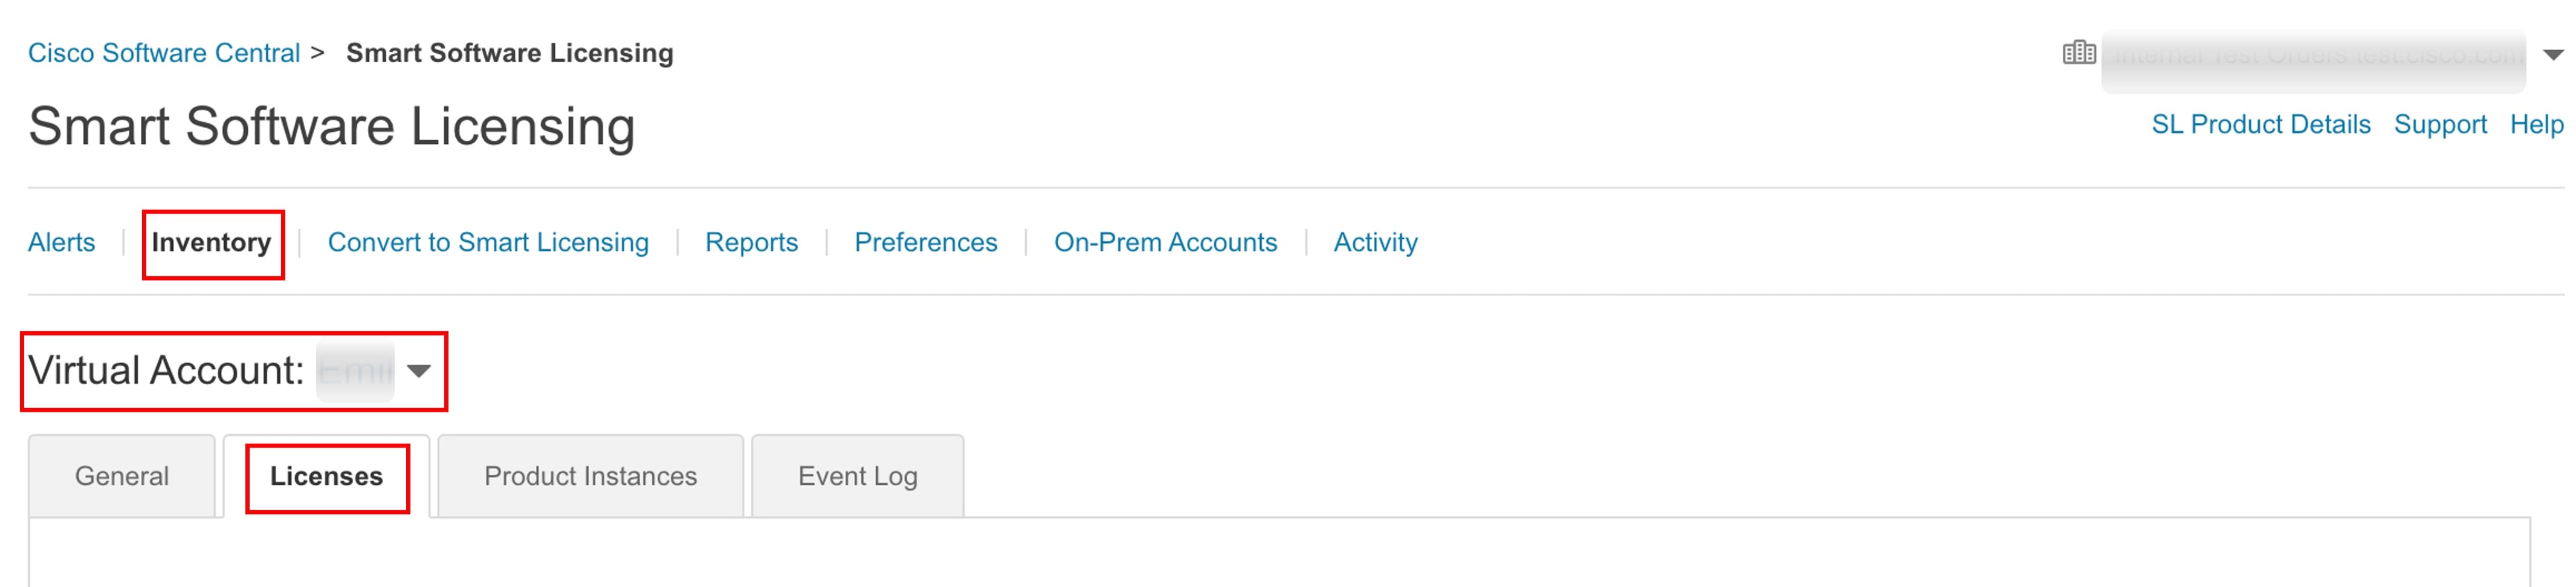The image size is (2576, 587).
Task: Switch to the Product Instances tab
Action: pyautogui.click(x=590, y=476)
